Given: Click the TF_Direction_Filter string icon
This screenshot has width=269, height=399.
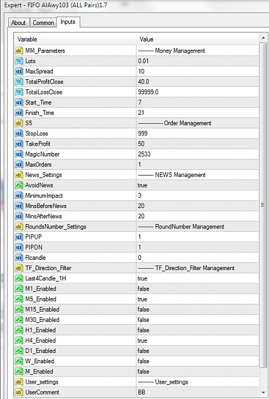Looking at the screenshot, I should coord(19,268).
